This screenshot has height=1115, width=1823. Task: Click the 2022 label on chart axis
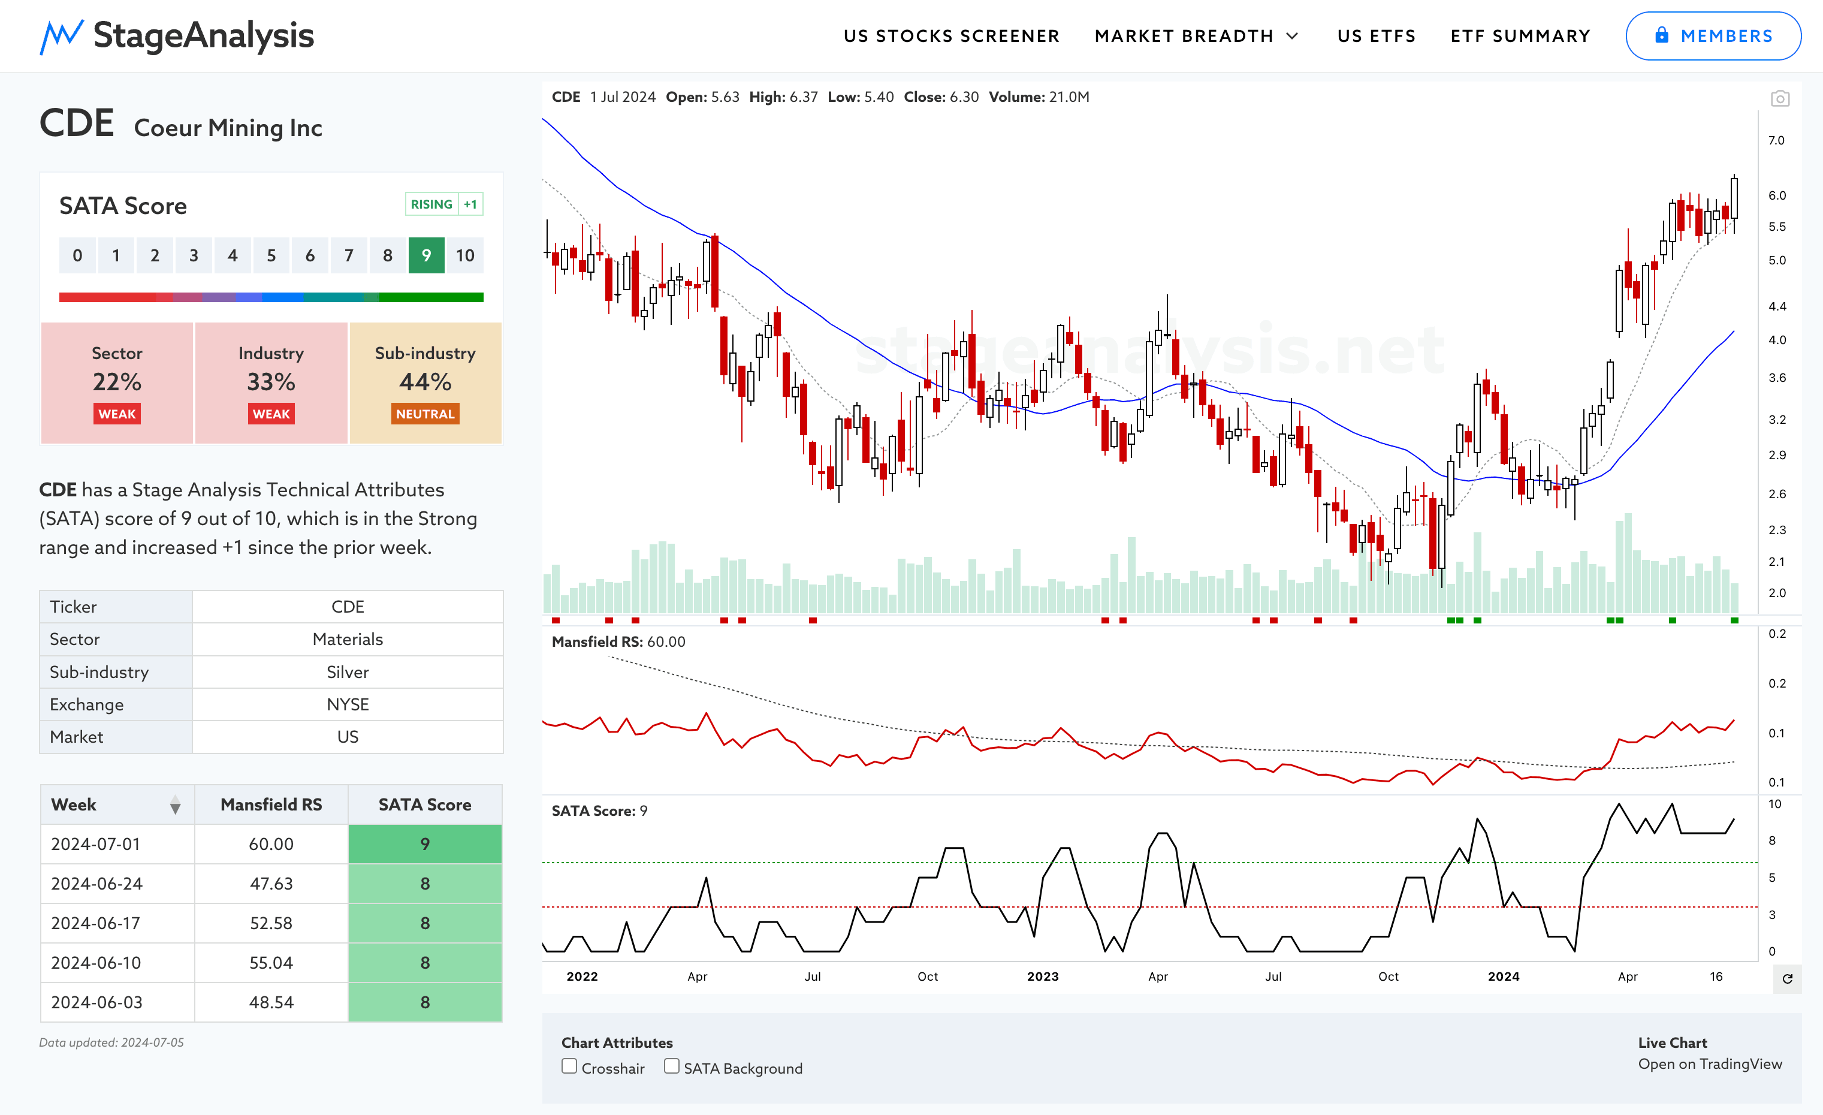pyautogui.click(x=582, y=977)
